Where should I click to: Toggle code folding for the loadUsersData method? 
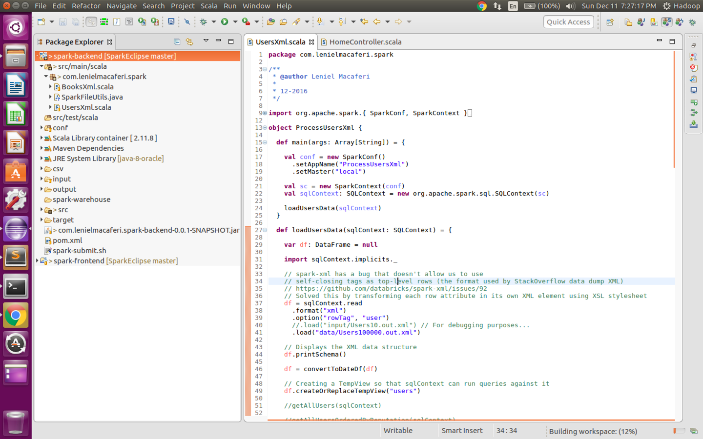(x=265, y=230)
